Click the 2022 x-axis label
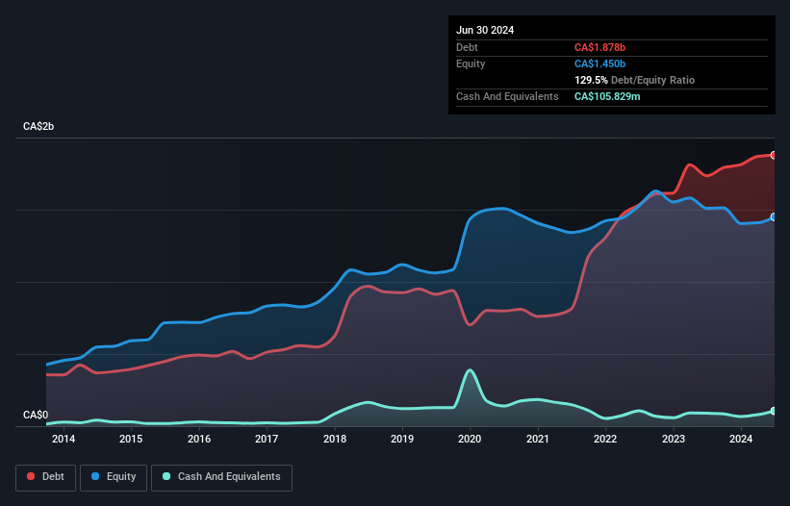Viewport: 790px width, 506px height. pos(605,439)
